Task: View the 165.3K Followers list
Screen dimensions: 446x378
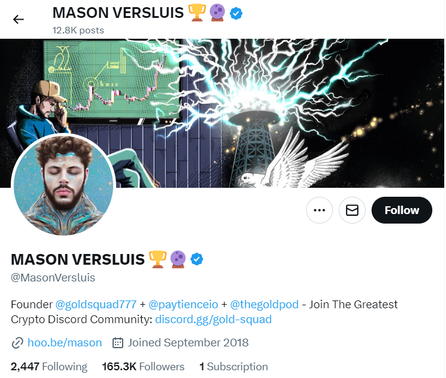Action: pos(143,367)
